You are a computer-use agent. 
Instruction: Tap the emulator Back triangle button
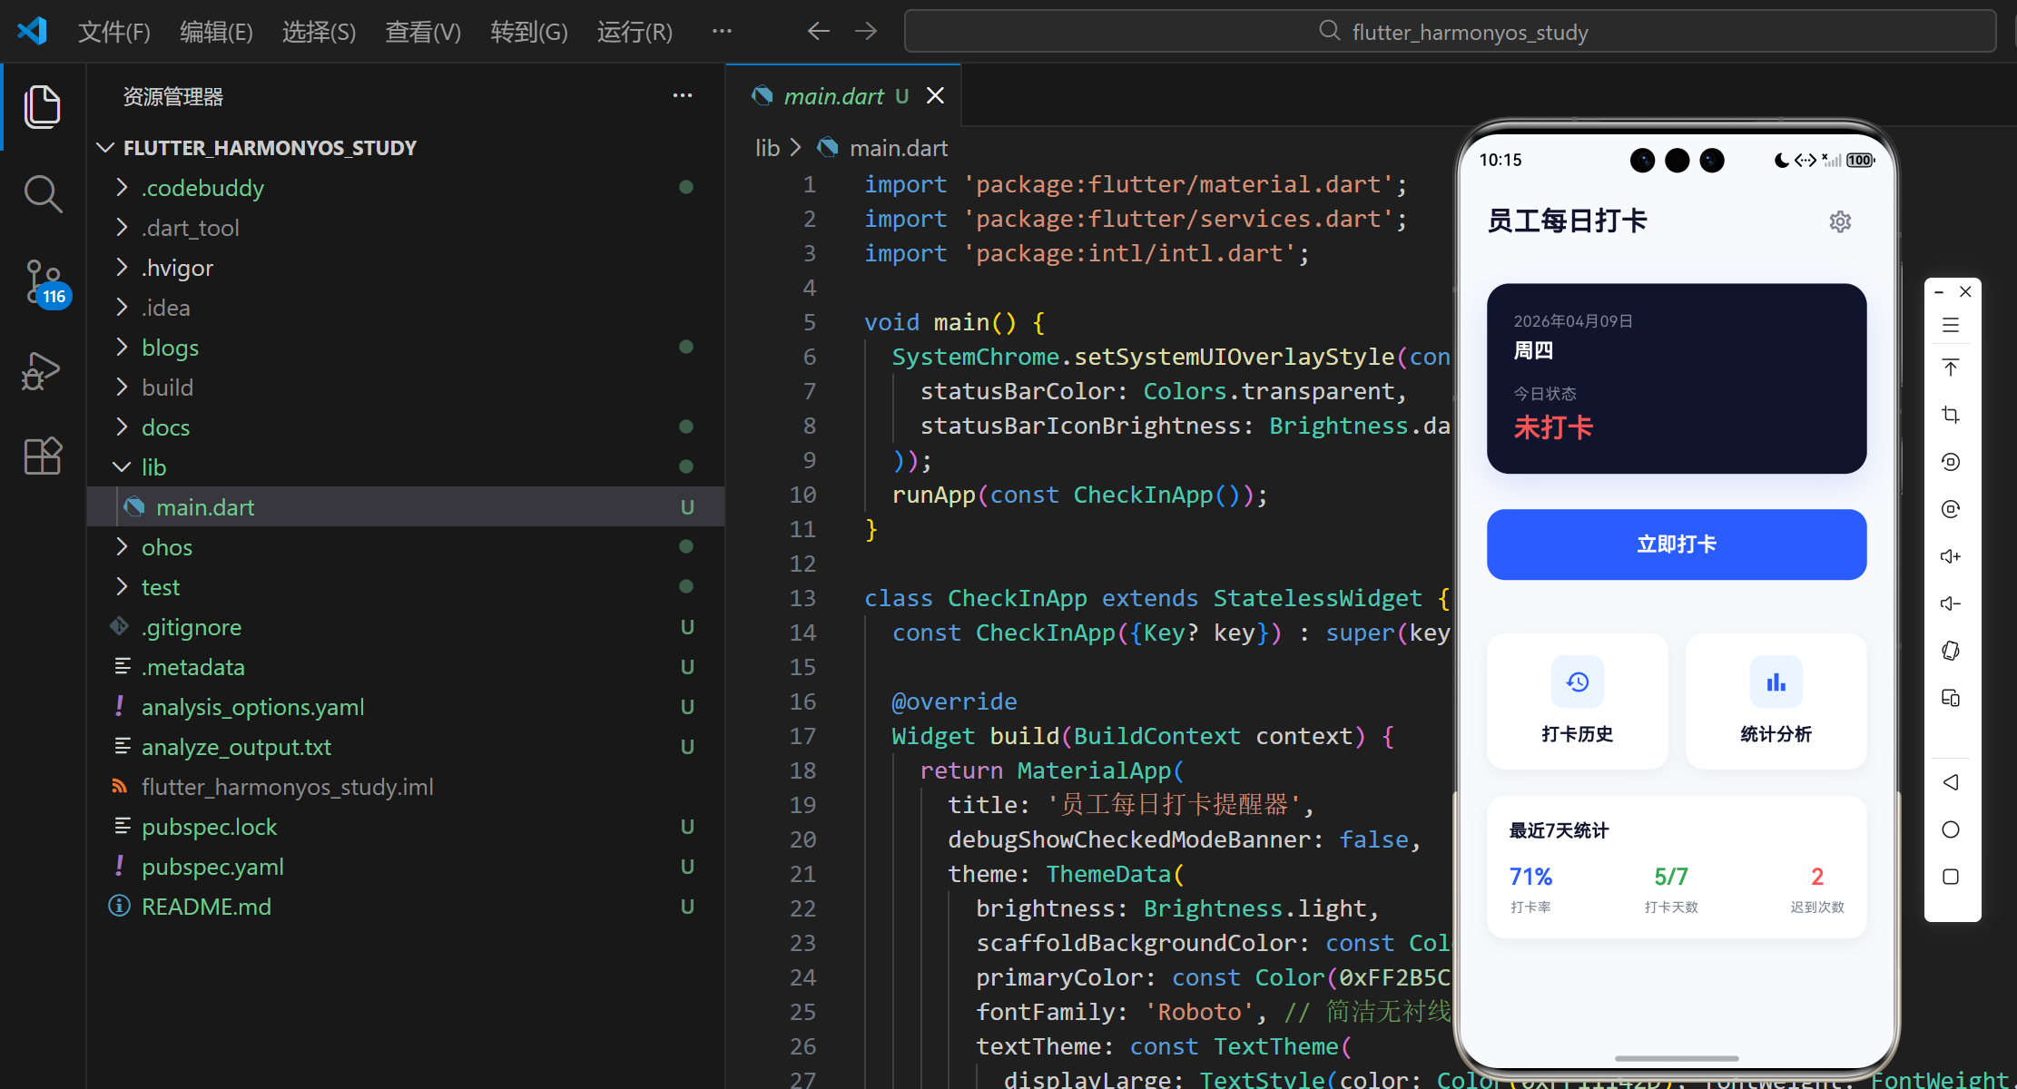point(1951,782)
